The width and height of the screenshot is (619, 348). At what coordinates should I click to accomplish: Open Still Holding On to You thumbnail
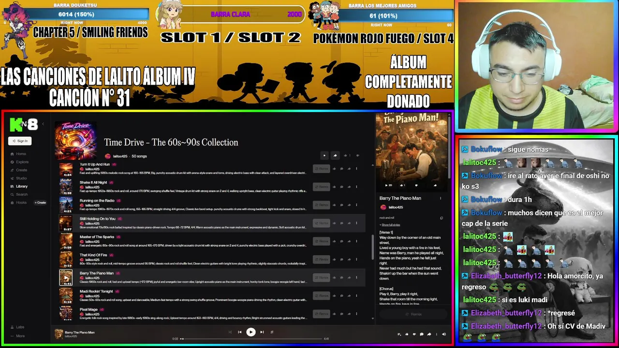[x=66, y=223]
